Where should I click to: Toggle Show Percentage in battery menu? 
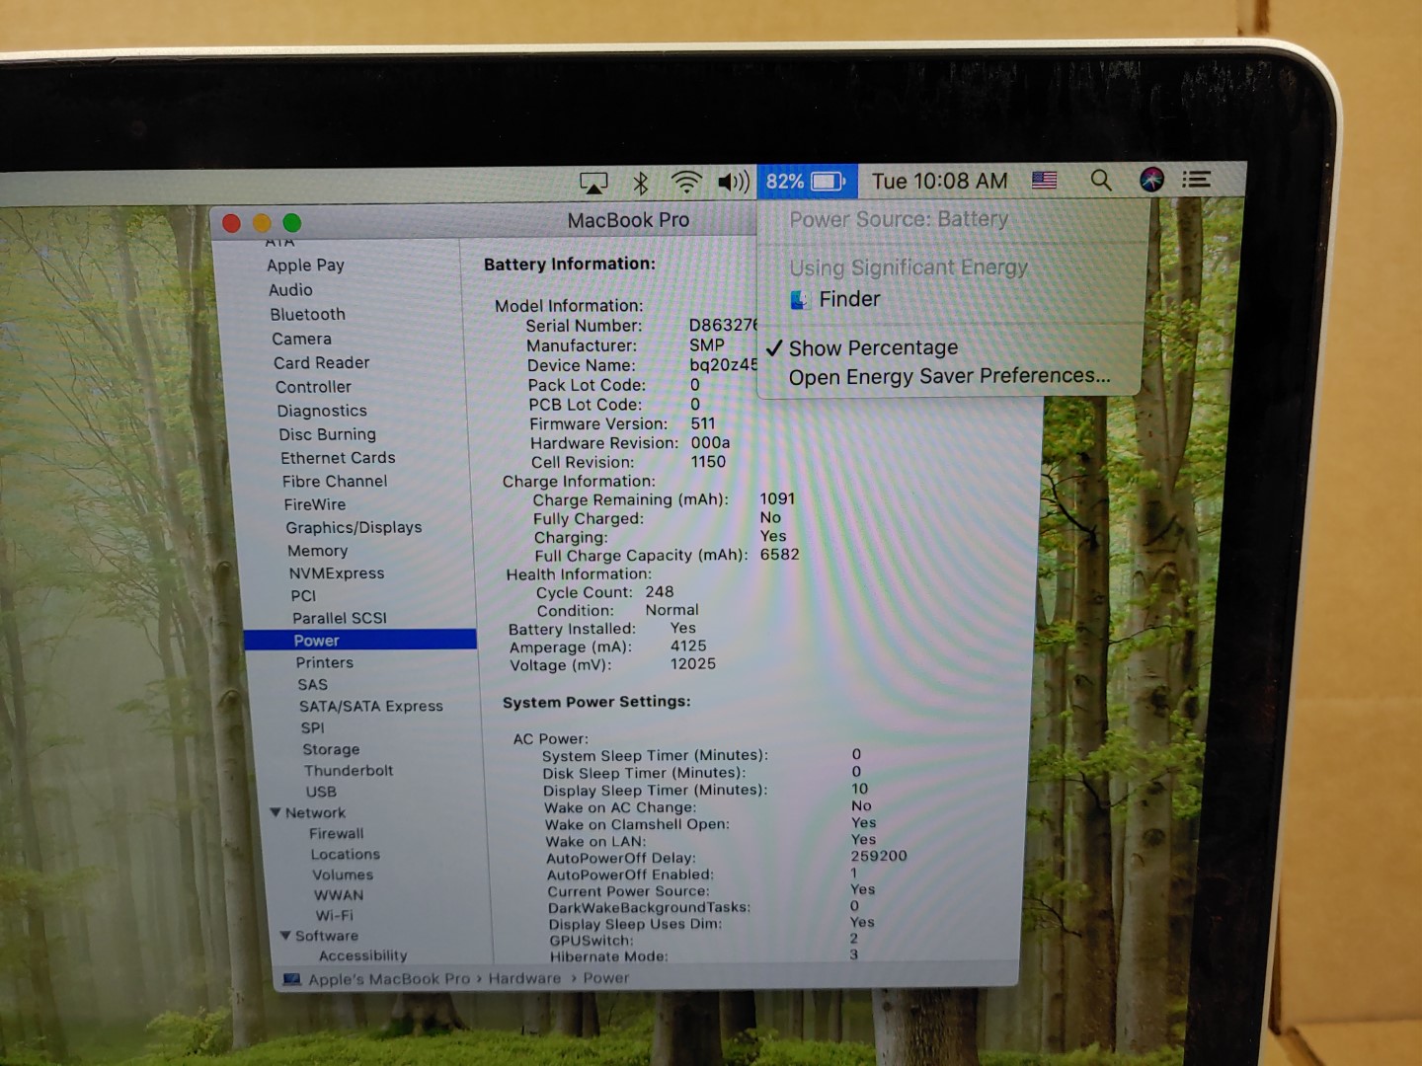[x=873, y=348]
